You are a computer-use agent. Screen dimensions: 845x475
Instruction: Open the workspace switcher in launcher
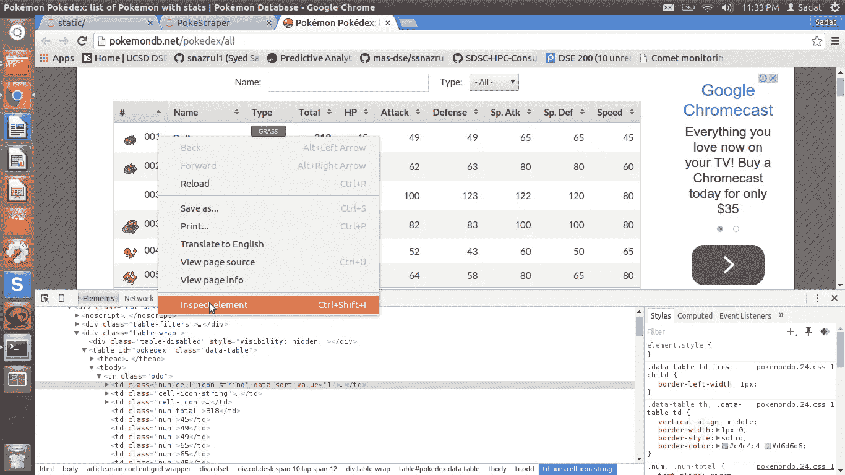click(17, 379)
